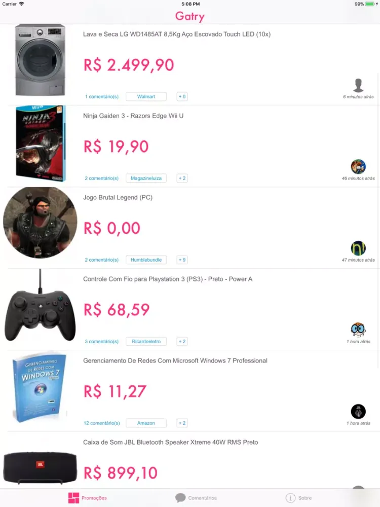The image size is (380, 507).
Task: Tap the Ninja Gaiden 3 game cover thumbnail
Action: pos(40,143)
